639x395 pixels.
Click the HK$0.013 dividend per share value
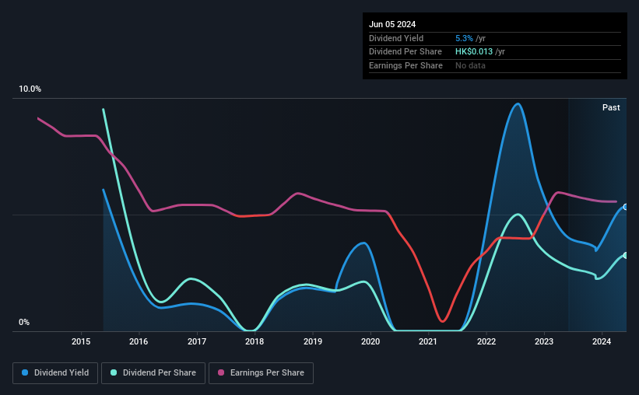click(x=474, y=52)
